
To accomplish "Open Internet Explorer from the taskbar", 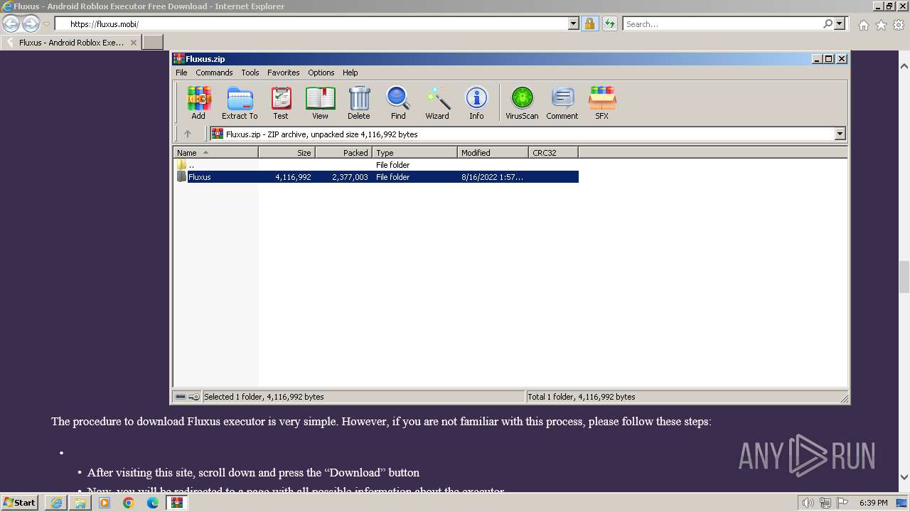I will [x=56, y=503].
